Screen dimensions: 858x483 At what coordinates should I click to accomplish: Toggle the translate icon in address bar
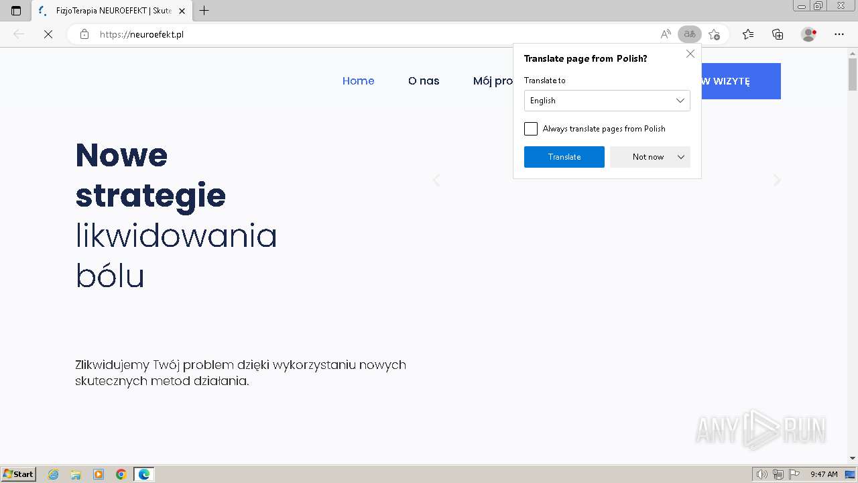click(x=689, y=34)
